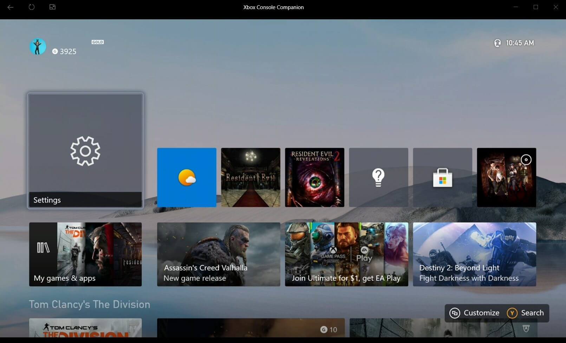The width and height of the screenshot is (566, 343).
Task: Open the Tips lightbulb tile
Action: pyautogui.click(x=378, y=177)
